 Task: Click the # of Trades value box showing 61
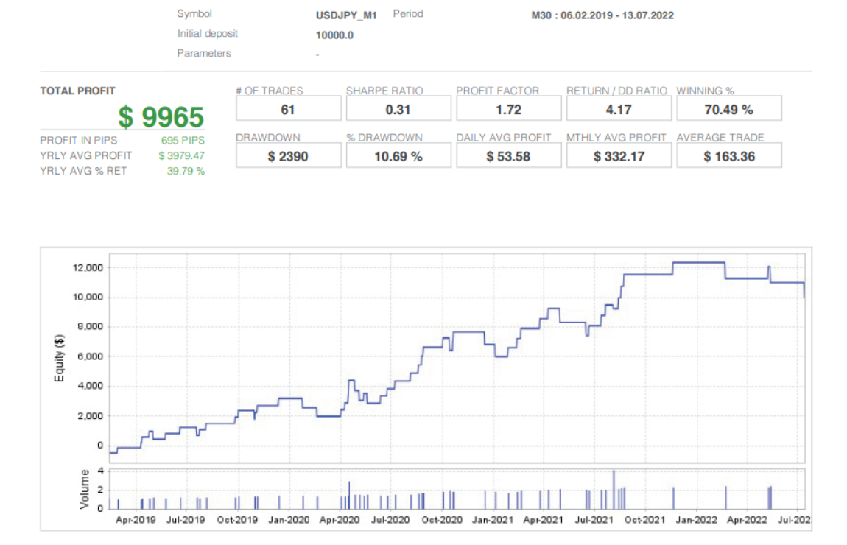(x=288, y=109)
